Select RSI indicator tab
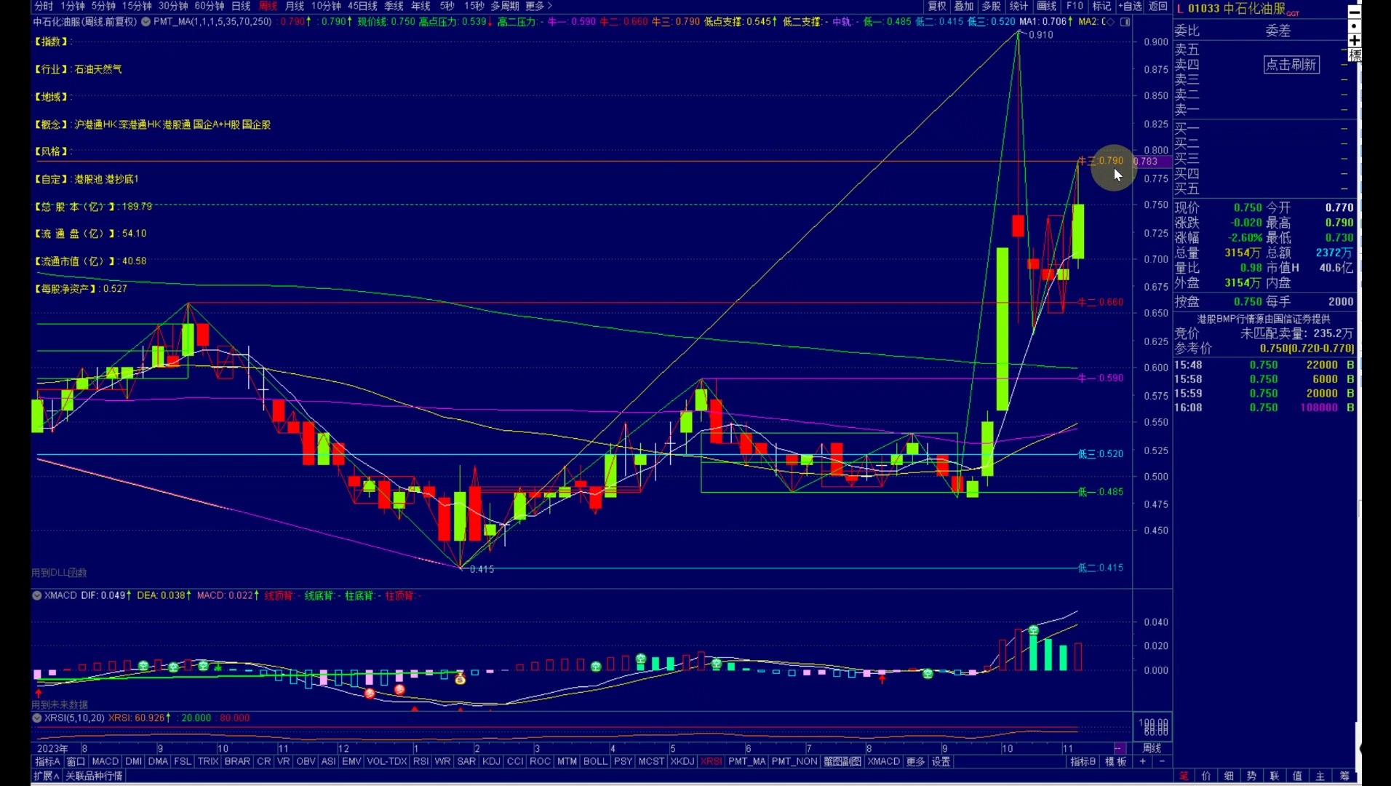This screenshot has width=1391, height=786. (x=421, y=761)
